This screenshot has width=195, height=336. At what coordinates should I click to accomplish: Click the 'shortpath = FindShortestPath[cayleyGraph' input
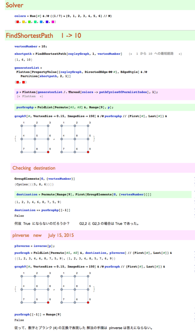pos(68,54)
